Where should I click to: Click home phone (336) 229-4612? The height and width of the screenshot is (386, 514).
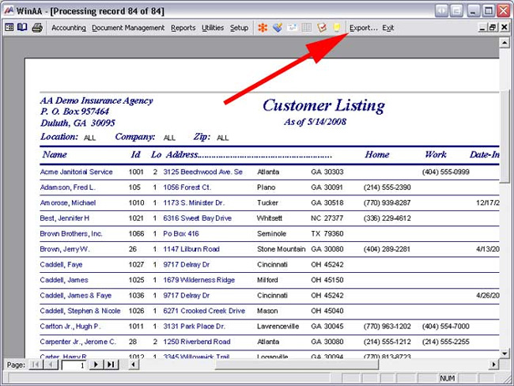[x=387, y=218]
